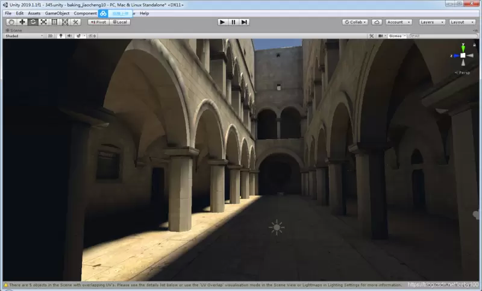Screen dimensions: 482x291
Task: Click the Play button
Action: click(222, 22)
